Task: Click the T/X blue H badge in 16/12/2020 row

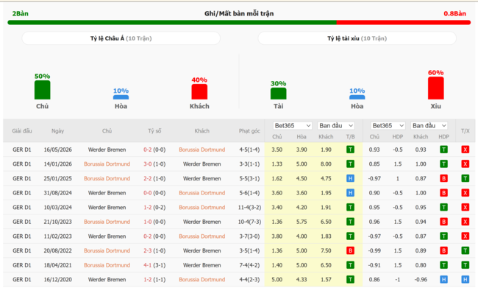Action: point(465,279)
